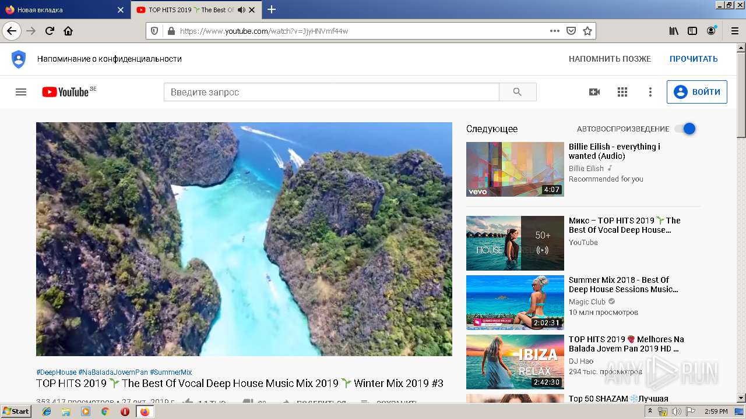Open Summer Mix 2018 video thumbnail
The width and height of the screenshot is (746, 419).
click(x=515, y=303)
